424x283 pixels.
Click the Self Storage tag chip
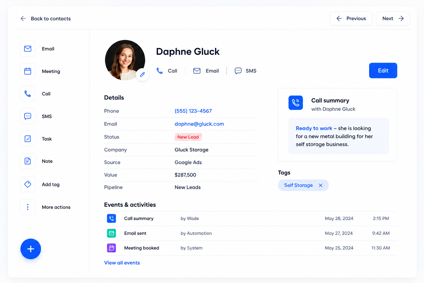click(303, 185)
